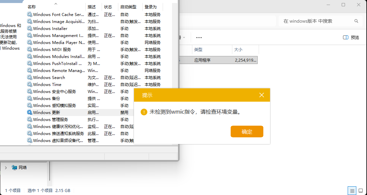Click the magnifier icon in Explorer search box
This screenshot has height=195, width=367.
pyautogui.click(x=356, y=21)
